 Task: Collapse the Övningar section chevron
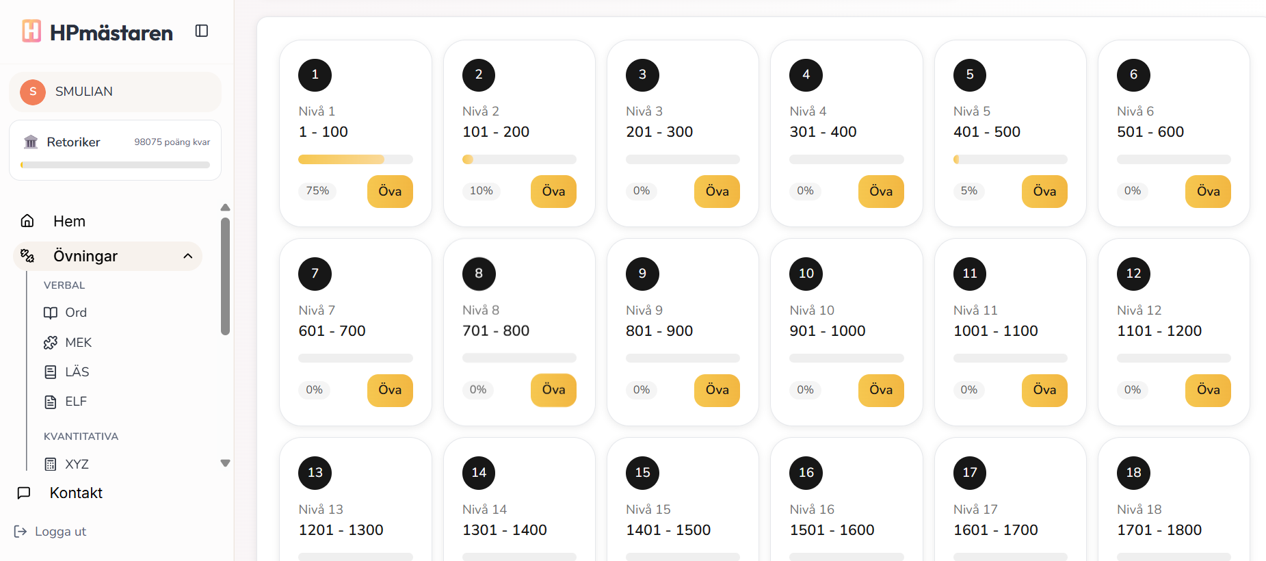pyautogui.click(x=188, y=256)
